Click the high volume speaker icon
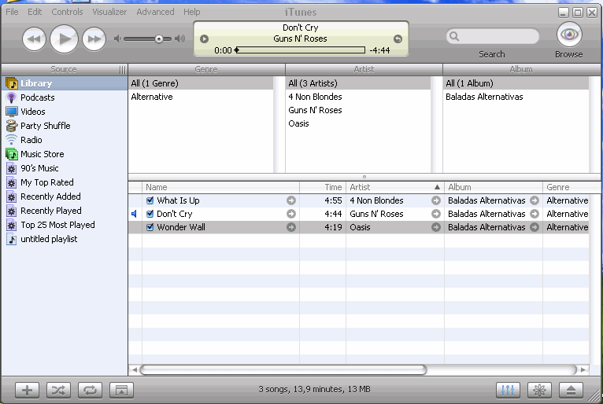The width and height of the screenshot is (603, 404). tap(180, 39)
